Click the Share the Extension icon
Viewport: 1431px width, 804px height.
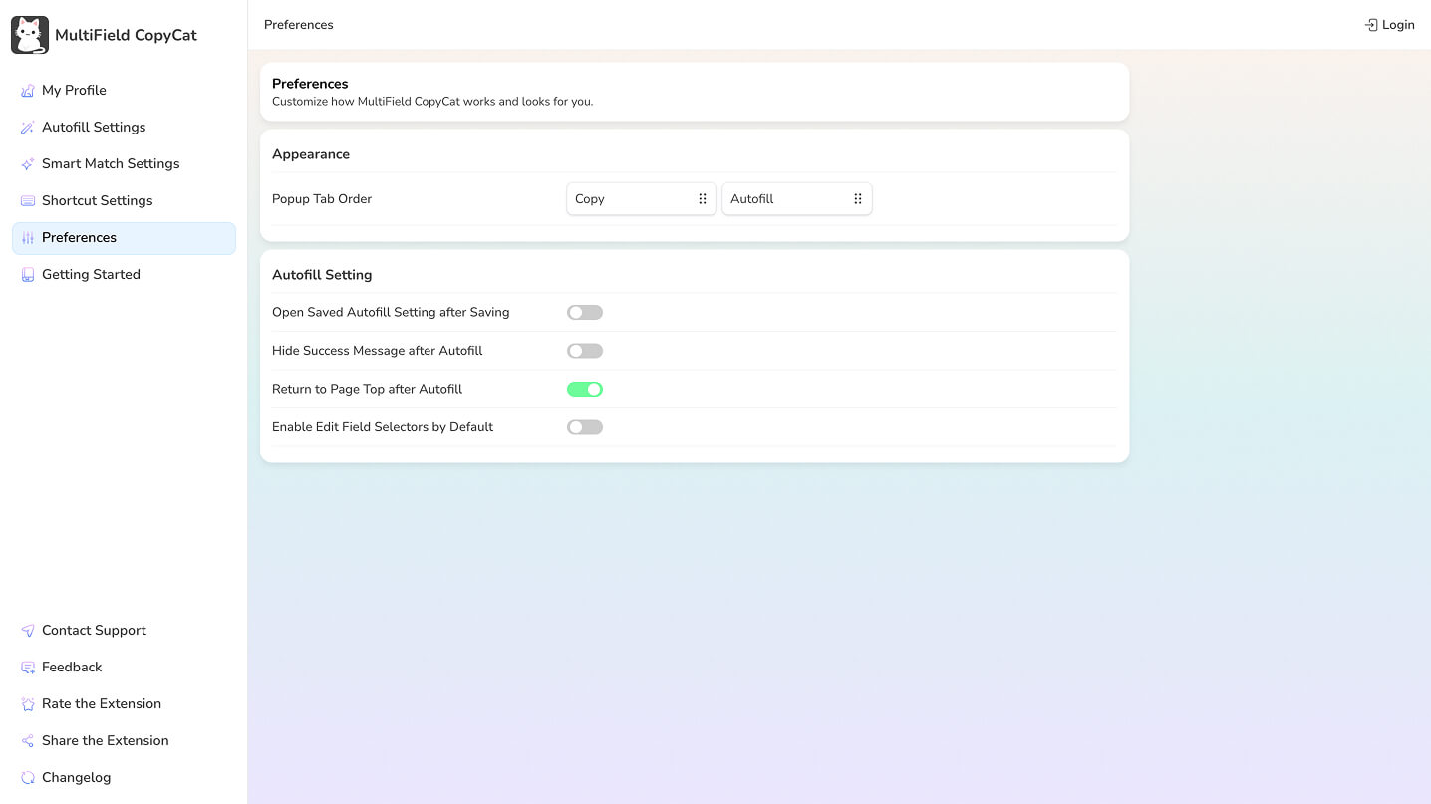pyautogui.click(x=28, y=741)
